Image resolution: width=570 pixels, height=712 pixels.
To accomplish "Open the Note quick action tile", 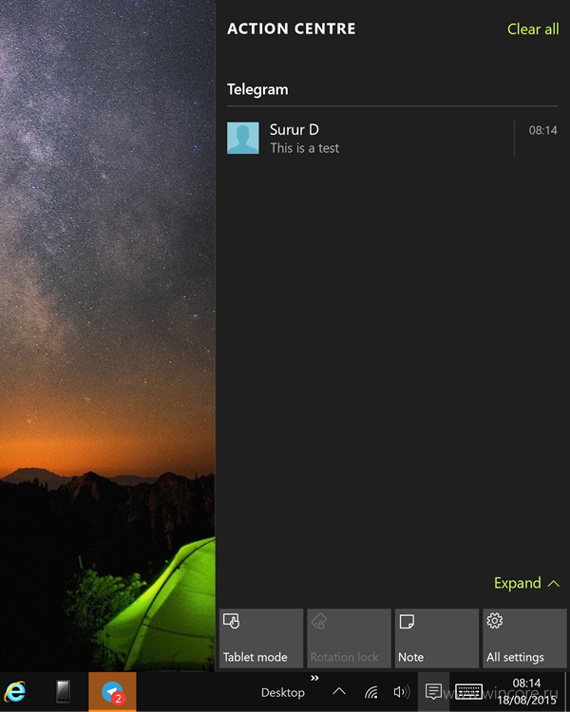I will (x=437, y=639).
